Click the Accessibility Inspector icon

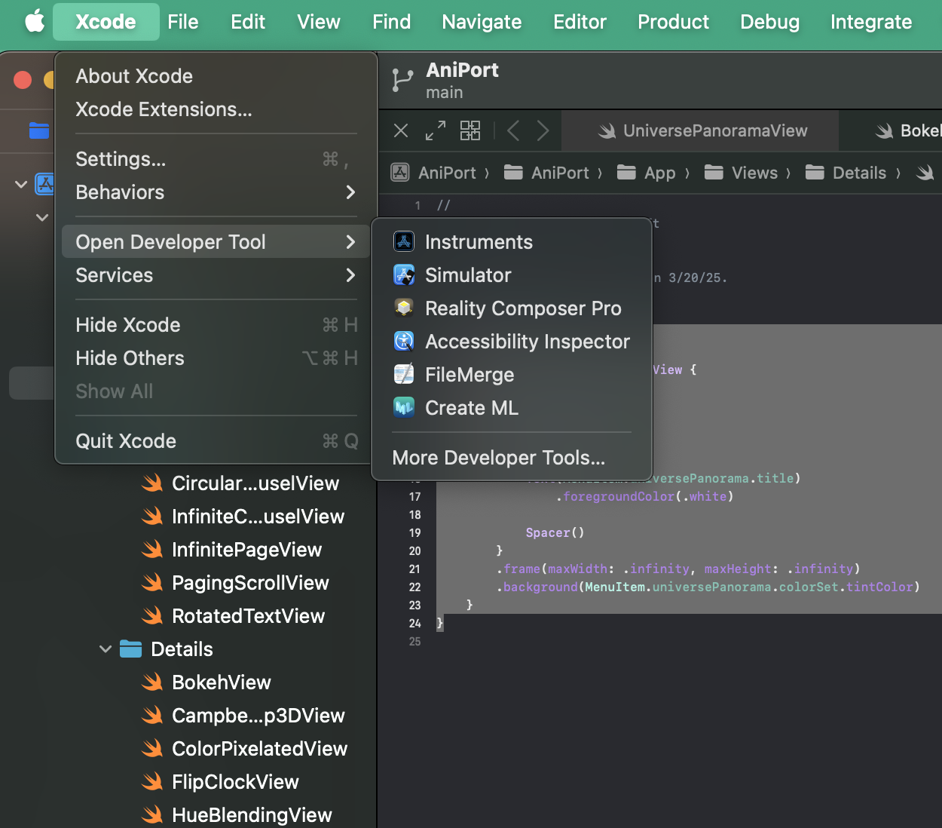(404, 341)
